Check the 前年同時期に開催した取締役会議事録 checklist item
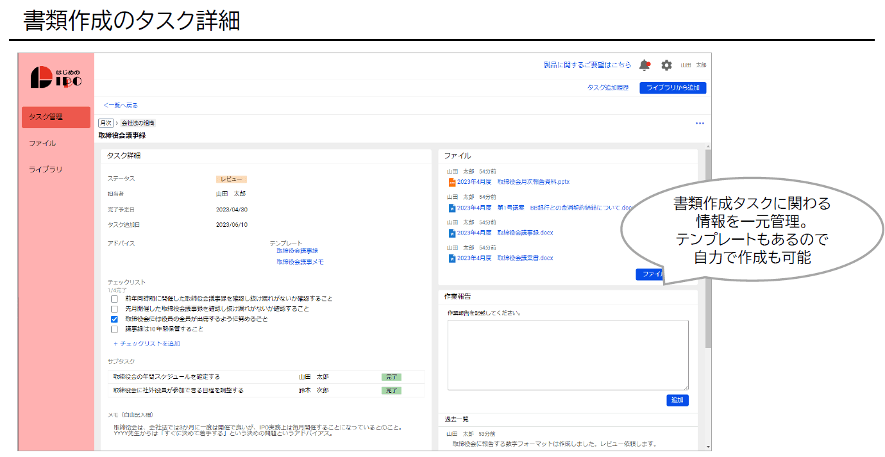Screen dimensions: 885x457 pos(114,299)
